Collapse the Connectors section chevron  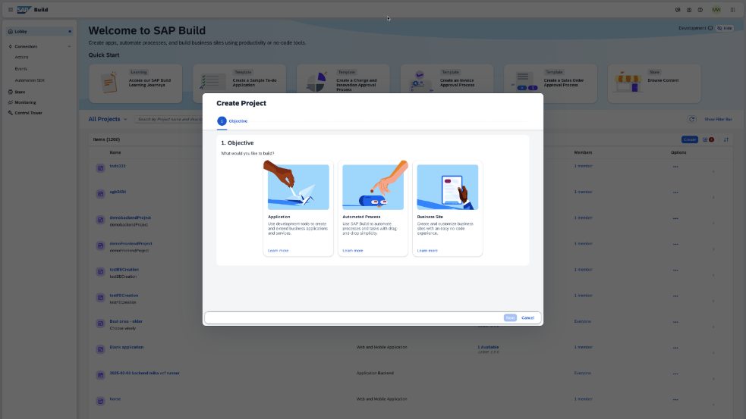point(70,46)
